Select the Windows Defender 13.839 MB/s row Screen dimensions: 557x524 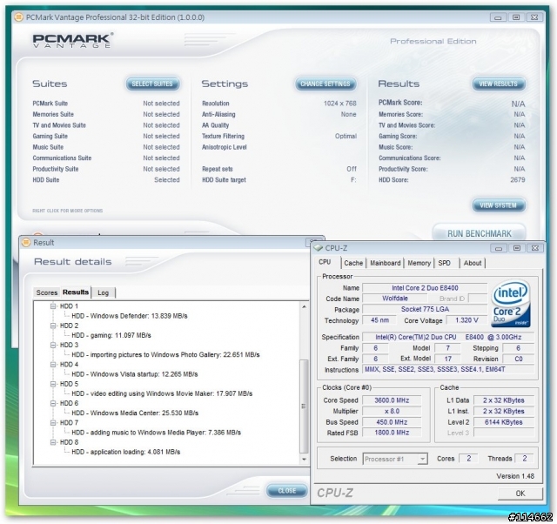point(130,316)
